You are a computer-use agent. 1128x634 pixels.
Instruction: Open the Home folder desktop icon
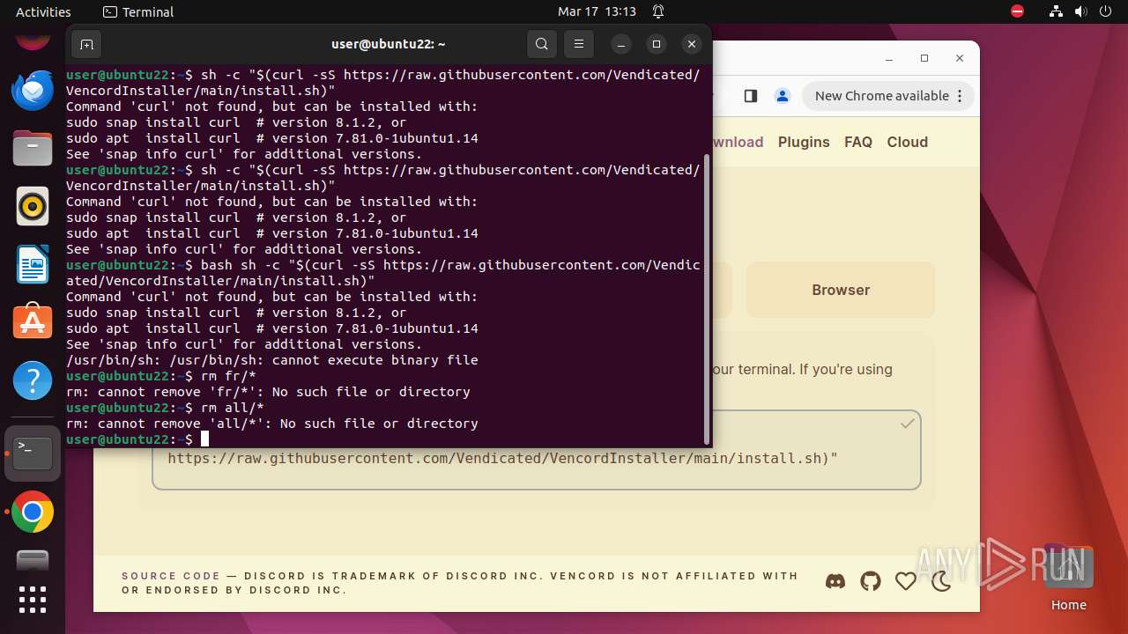point(1068,578)
